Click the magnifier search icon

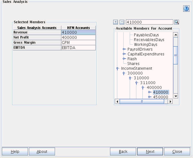(177, 22)
